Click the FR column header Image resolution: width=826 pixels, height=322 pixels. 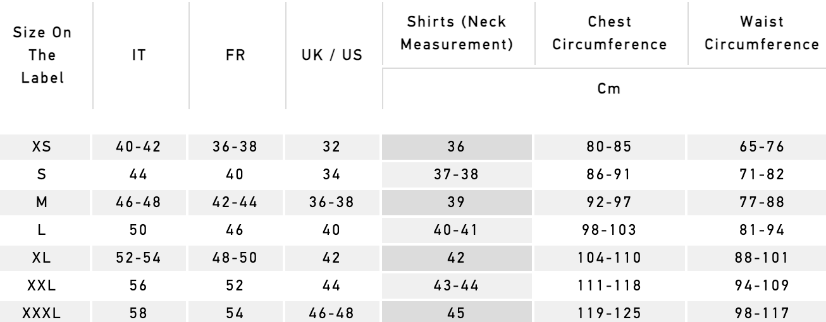(x=237, y=54)
